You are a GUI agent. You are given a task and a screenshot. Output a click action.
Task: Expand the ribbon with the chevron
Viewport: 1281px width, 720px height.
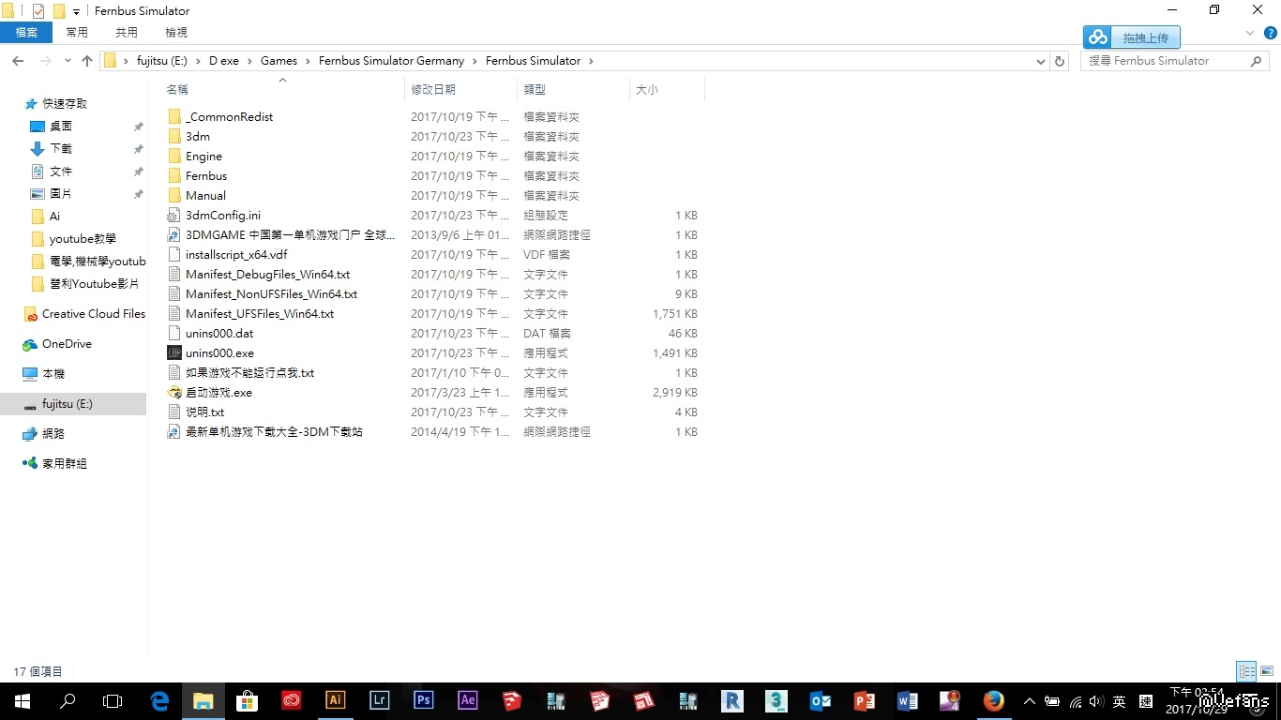coord(1250,33)
